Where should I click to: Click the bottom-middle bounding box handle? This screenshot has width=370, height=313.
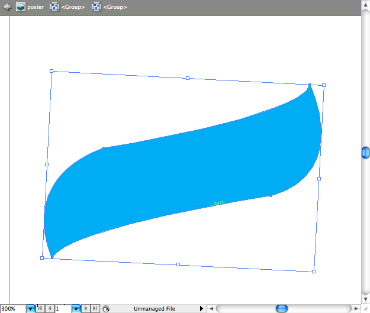tap(178, 264)
